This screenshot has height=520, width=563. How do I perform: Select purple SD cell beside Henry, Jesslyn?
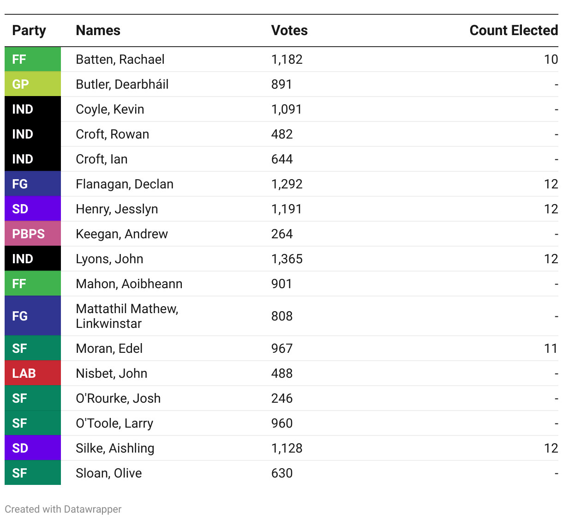(33, 209)
